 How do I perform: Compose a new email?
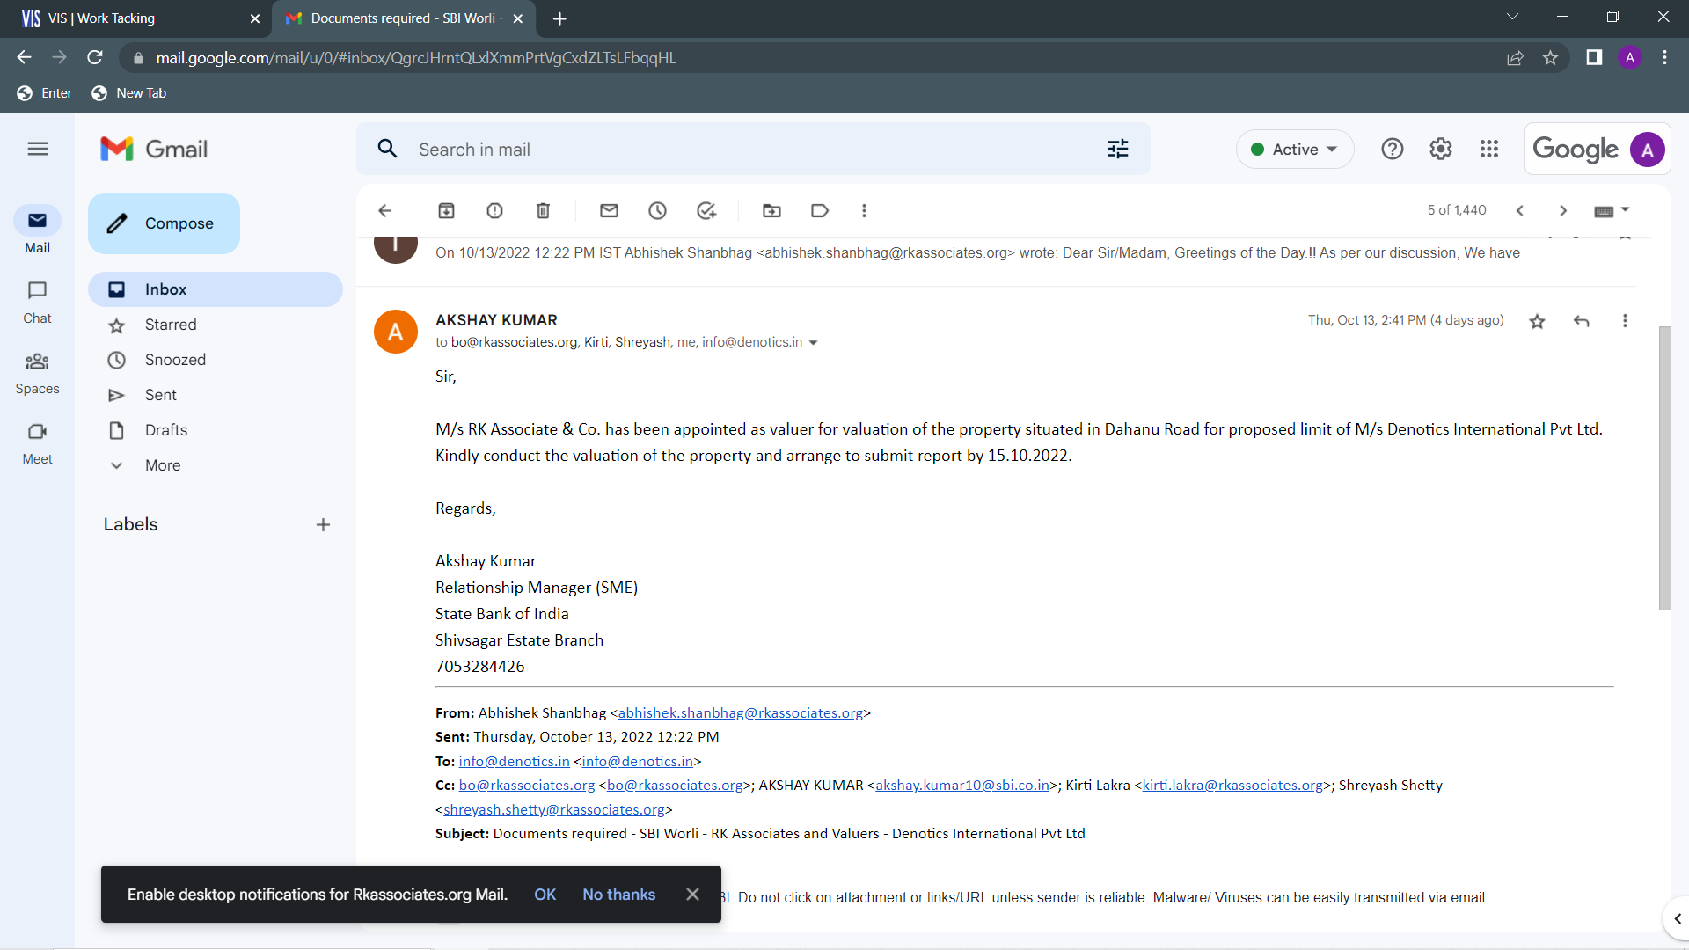point(164,223)
